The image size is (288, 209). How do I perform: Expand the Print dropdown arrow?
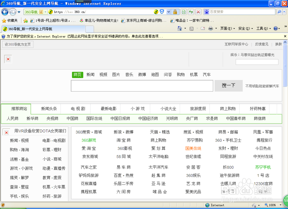216,29
